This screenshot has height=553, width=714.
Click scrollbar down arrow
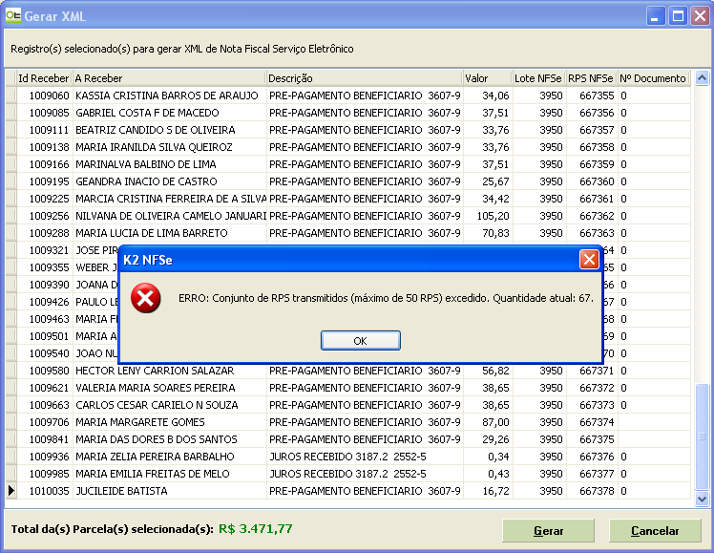(702, 499)
